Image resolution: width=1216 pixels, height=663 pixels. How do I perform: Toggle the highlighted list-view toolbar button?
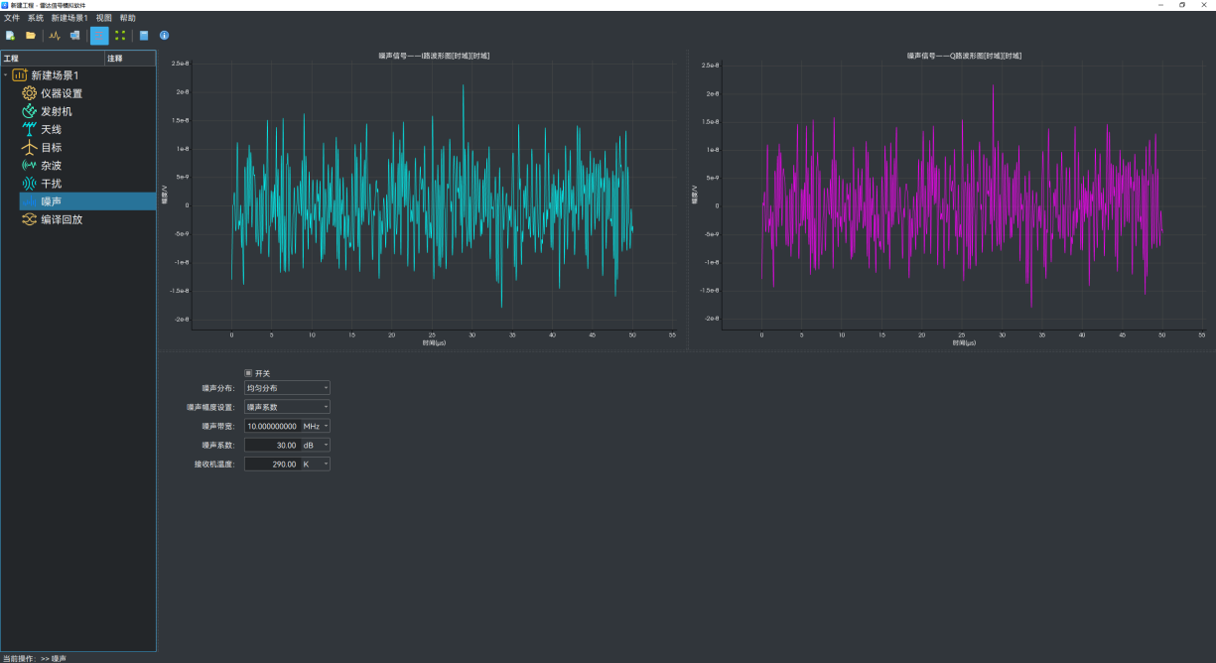(99, 36)
